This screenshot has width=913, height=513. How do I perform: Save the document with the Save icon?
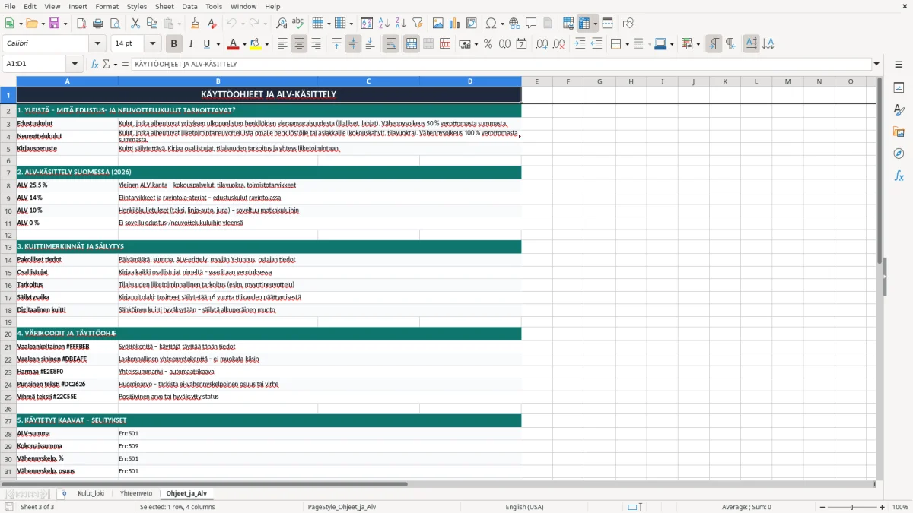pyautogui.click(x=55, y=24)
